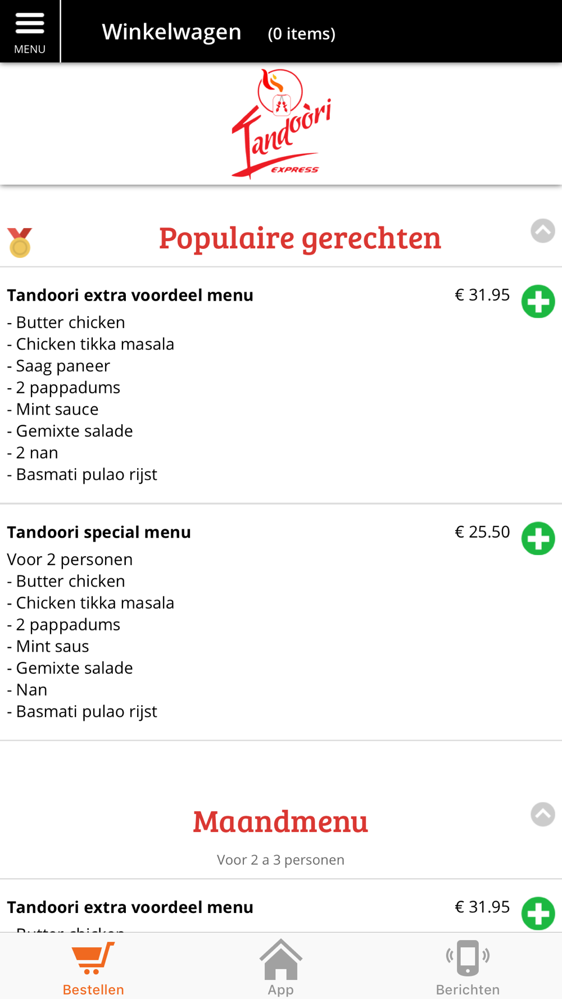This screenshot has width=562, height=999.
Task: Tap the house App icon
Action: [281, 959]
